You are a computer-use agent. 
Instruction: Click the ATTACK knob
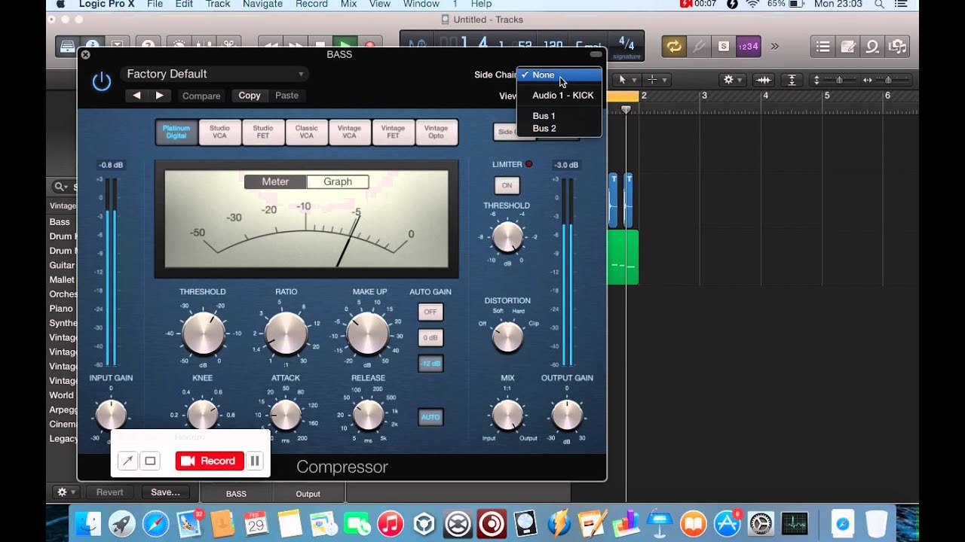click(286, 415)
